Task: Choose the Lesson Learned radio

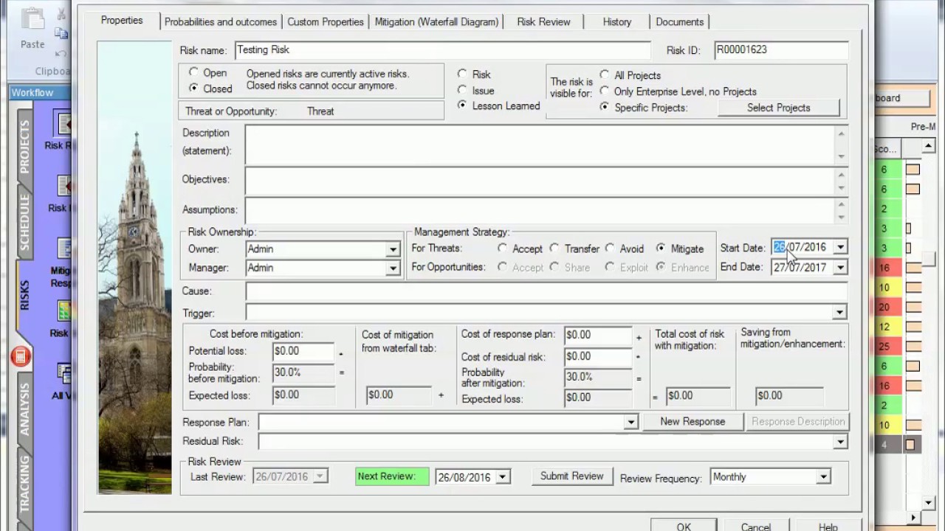Action: pyautogui.click(x=463, y=105)
